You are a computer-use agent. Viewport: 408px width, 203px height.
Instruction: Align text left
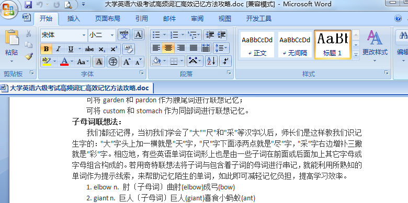[156, 48]
